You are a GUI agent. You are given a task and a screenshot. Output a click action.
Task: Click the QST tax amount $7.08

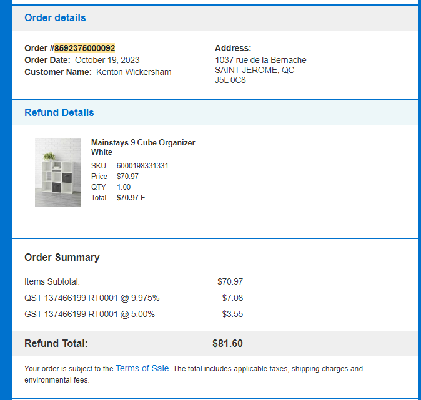click(232, 298)
